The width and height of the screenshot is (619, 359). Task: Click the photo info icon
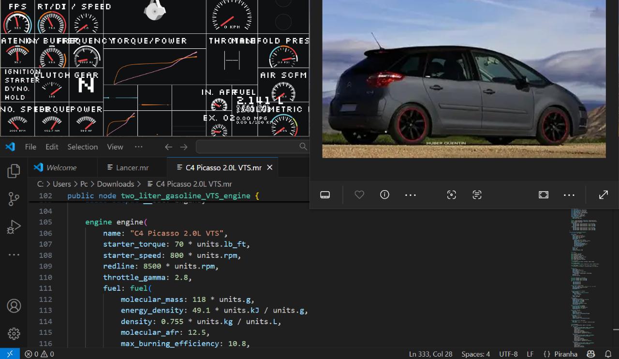coord(384,194)
